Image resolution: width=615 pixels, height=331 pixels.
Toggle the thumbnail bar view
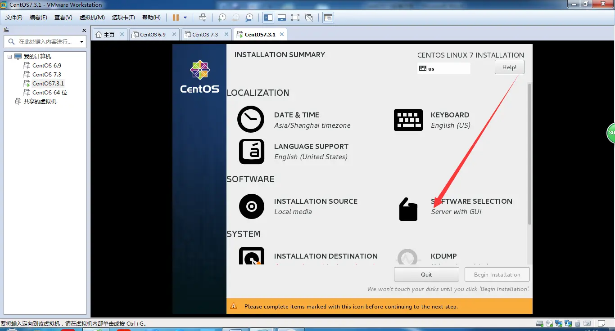click(x=282, y=18)
